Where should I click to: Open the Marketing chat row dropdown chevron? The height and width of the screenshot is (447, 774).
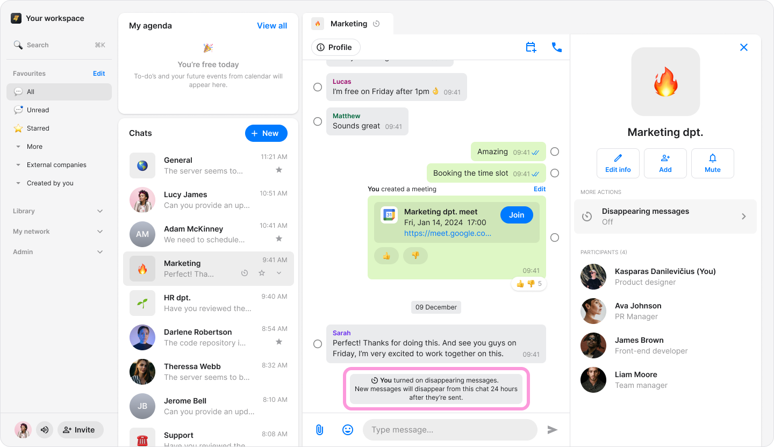tap(279, 273)
